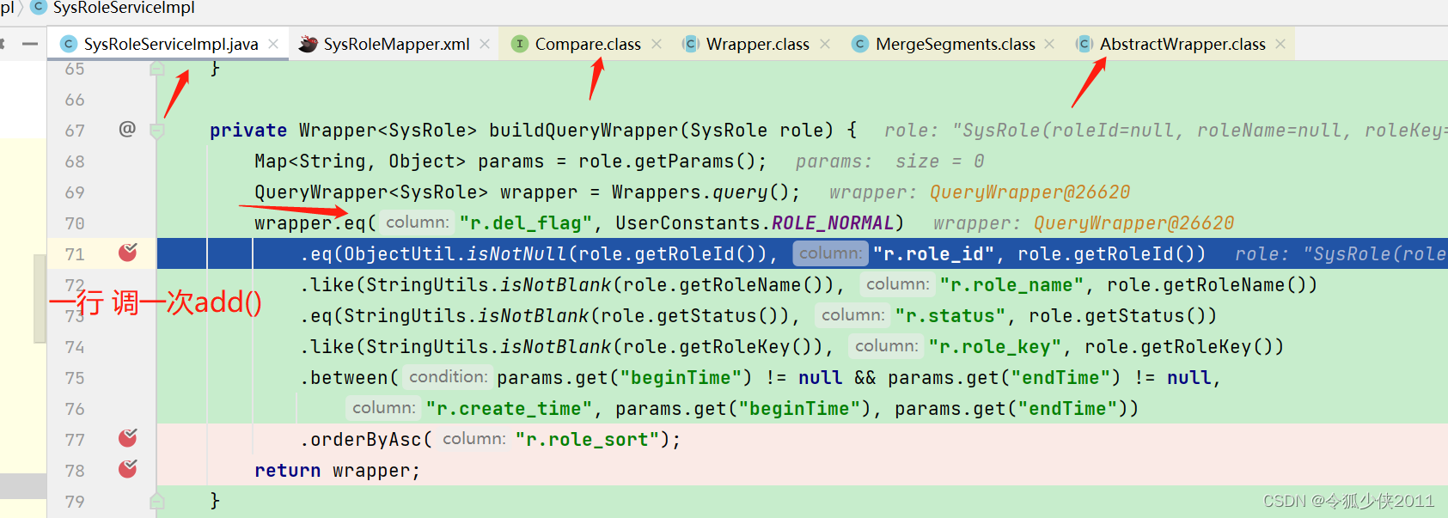Click the MergeSegments.class icon in tab

(859, 44)
